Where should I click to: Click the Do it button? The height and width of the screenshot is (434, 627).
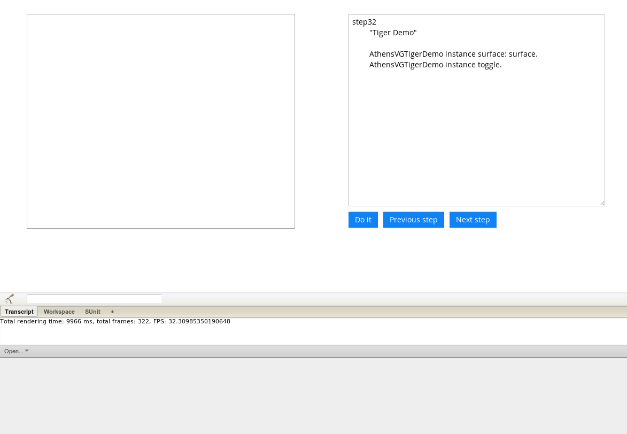(363, 220)
